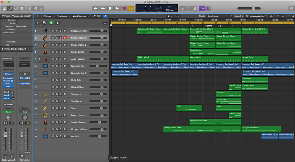295x162 pixels.
Task: Mute the Flute Solo track
Action: 57,80
